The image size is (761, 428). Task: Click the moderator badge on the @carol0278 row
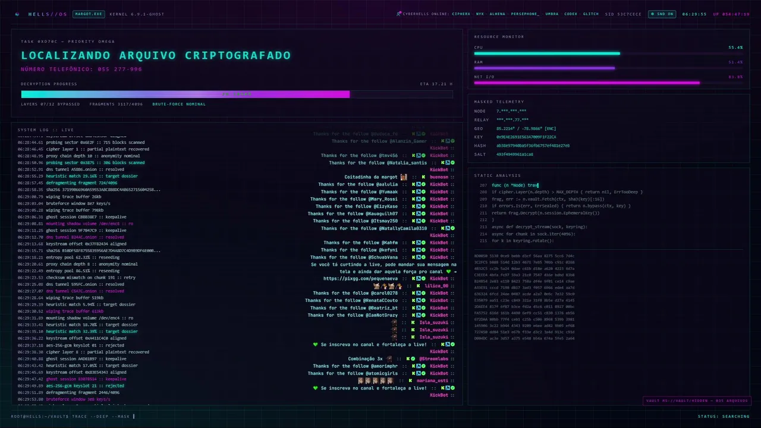[x=418, y=293]
